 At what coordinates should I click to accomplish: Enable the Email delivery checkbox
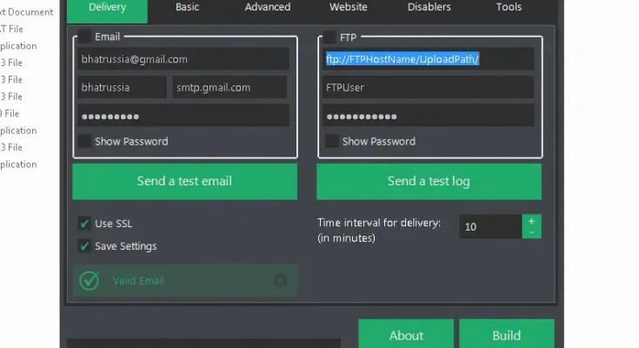pyautogui.click(x=85, y=37)
